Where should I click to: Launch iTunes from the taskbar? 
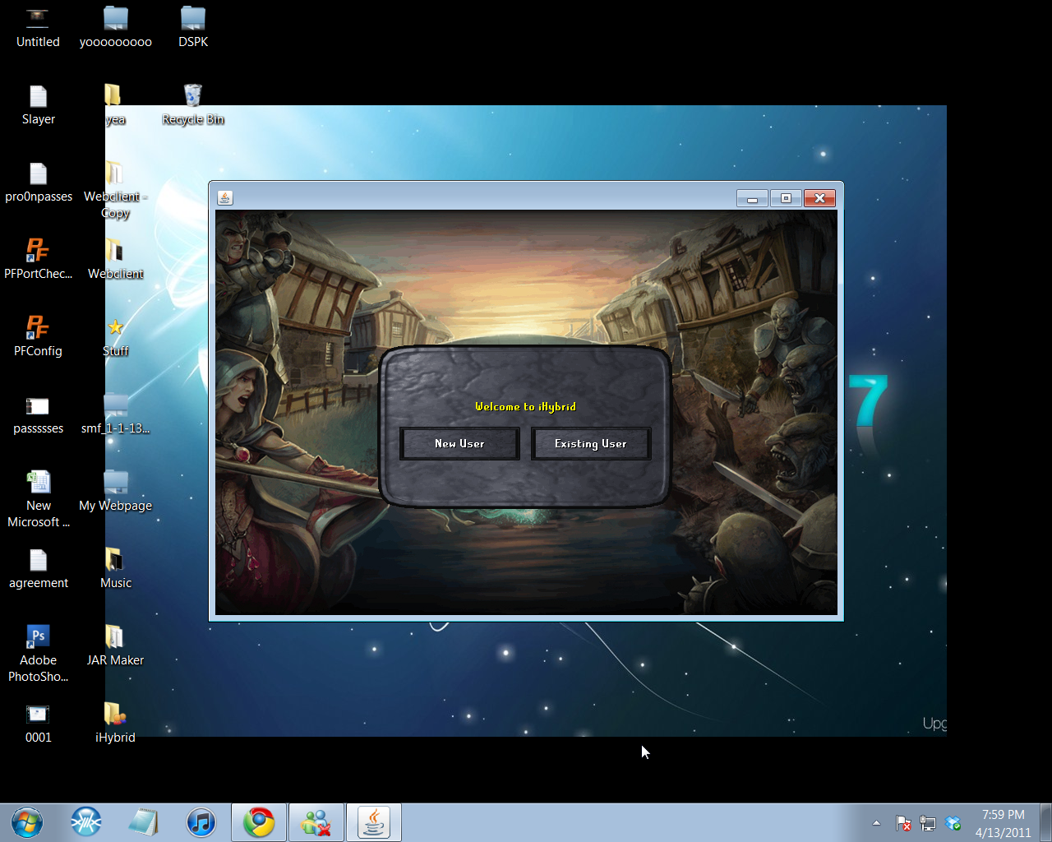tap(201, 822)
